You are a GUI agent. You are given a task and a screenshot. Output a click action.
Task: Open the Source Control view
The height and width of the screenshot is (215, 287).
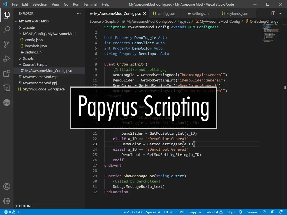pos(7,44)
